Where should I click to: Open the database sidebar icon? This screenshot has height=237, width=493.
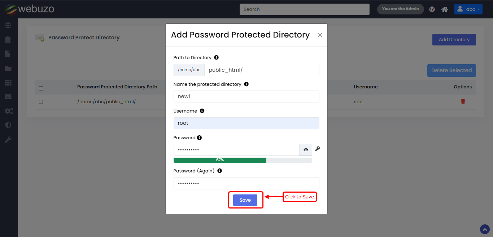coord(8,40)
